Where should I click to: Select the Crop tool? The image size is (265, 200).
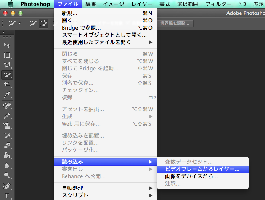(x=7, y=85)
